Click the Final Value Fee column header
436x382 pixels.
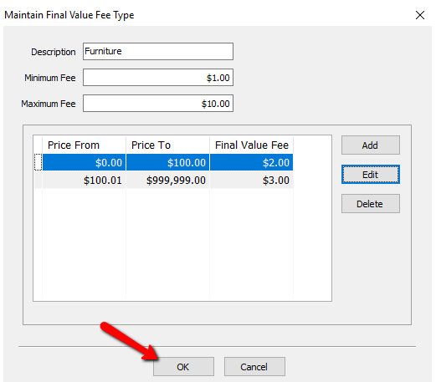pyautogui.click(x=251, y=145)
